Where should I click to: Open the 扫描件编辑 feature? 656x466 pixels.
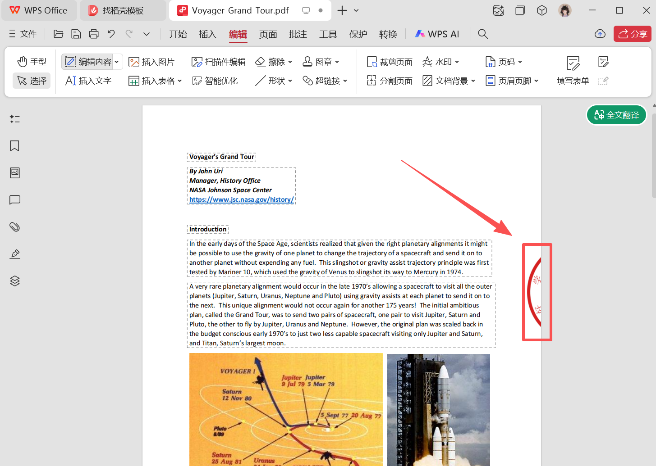click(x=219, y=62)
